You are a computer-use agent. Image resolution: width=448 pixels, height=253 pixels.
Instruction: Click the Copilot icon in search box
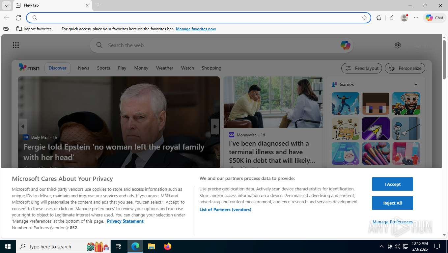(x=345, y=45)
